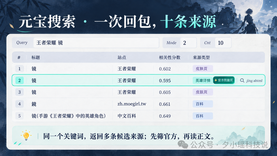Click the site 中文百科

tap(127, 116)
